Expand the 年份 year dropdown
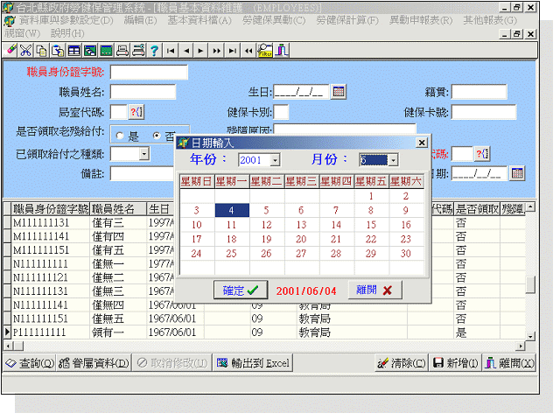 275,161
